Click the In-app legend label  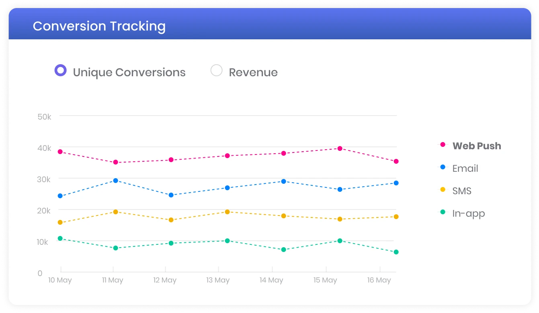(469, 213)
